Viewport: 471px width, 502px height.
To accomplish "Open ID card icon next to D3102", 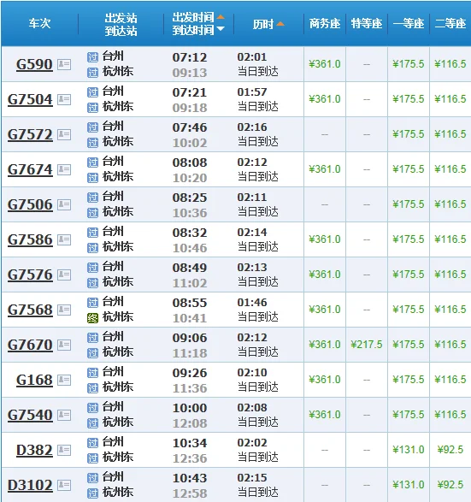I will coord(64,485).
